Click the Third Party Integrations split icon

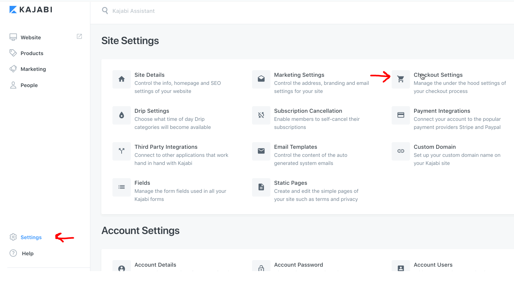[x=122, y=151]
